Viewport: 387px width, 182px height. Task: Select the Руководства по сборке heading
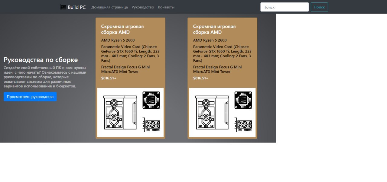click(41, 60)
